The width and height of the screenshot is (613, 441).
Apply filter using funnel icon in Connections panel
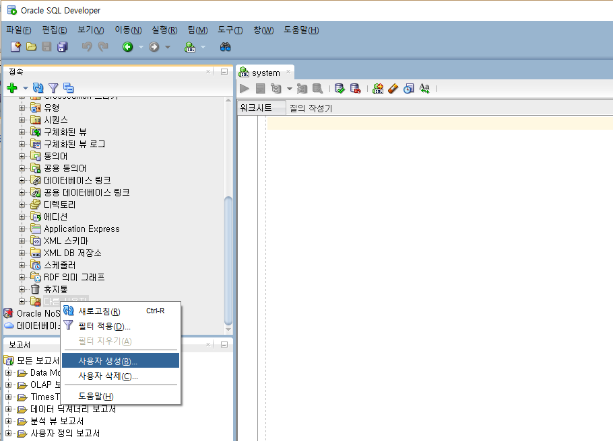(x=53, y=88)
